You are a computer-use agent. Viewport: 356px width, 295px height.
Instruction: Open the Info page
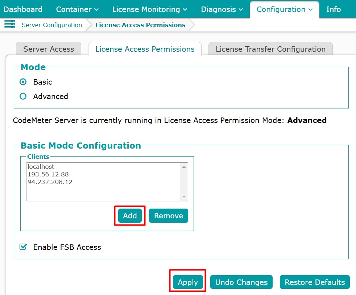tap(333, 9)
